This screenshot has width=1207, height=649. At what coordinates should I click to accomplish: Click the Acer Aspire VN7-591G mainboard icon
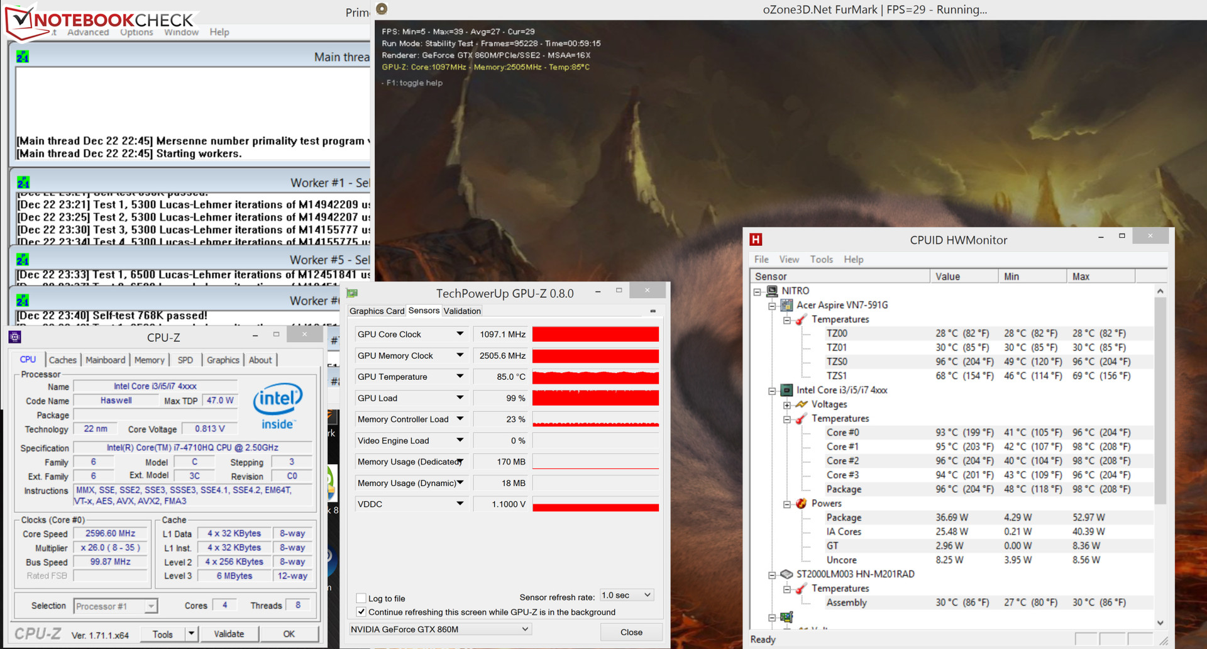(786, 305)
